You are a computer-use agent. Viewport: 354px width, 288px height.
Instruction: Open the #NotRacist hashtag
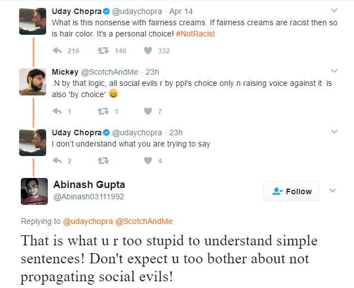[195, 34]
